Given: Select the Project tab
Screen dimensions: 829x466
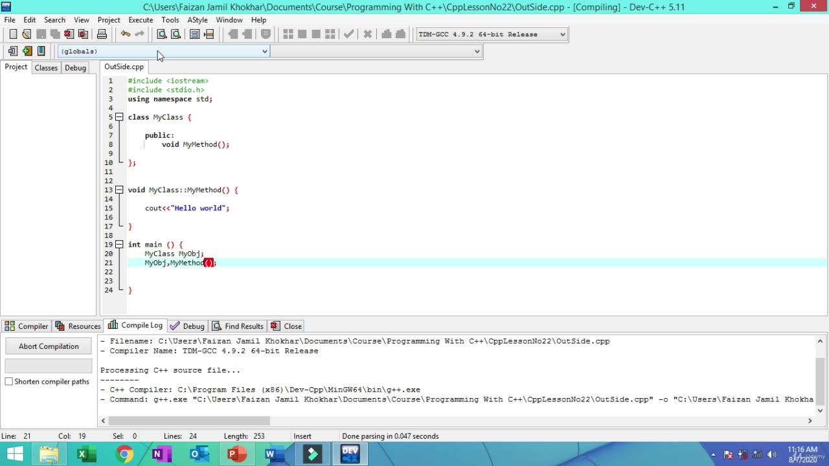Looking at the screenshot, I should tap(16, 67).
